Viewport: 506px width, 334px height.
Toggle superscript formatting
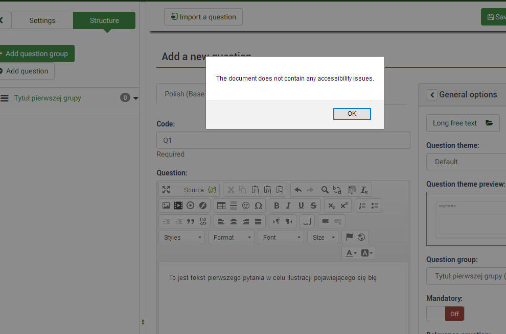coord(344,205)
